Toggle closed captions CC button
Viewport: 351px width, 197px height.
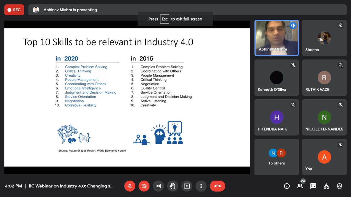click(158, 186)
